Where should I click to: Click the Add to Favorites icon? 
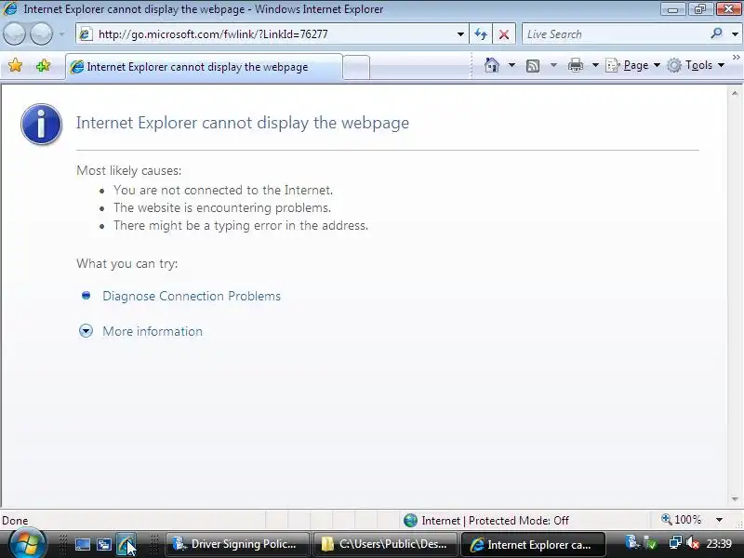43,65
